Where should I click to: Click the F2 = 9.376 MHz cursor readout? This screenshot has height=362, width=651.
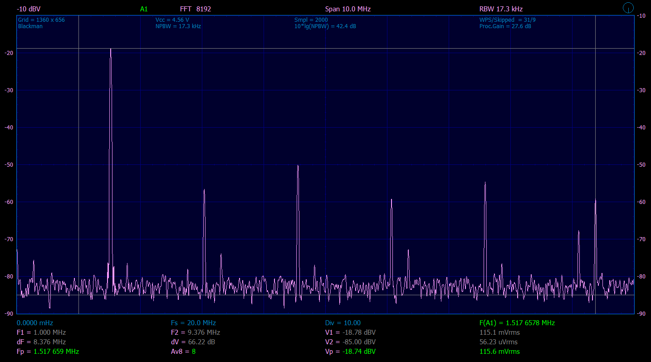pyautogui.click(x=196, y=332)
